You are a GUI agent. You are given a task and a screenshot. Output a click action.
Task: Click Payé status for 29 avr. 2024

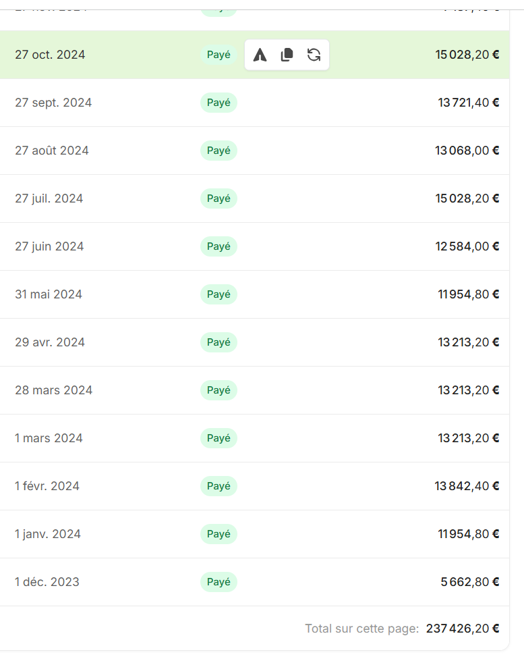tap(219, 342)
